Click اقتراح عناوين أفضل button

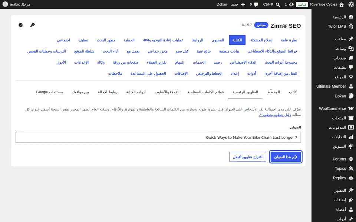click(x=247, y=157)
